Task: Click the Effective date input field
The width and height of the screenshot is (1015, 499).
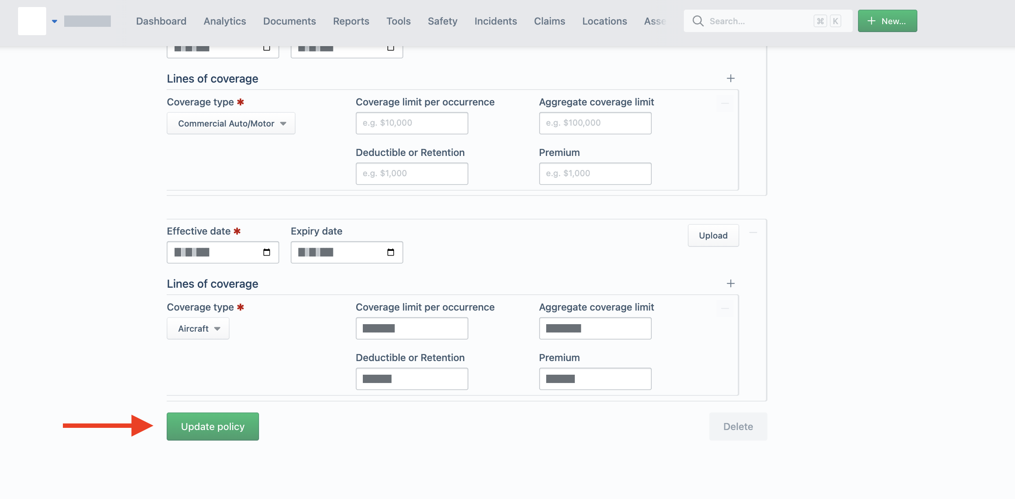Action: pyautogui.click(x=223, y=252)
